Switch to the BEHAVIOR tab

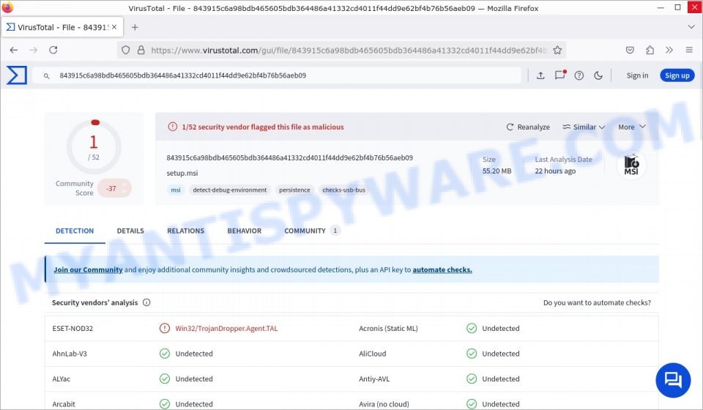245,231
